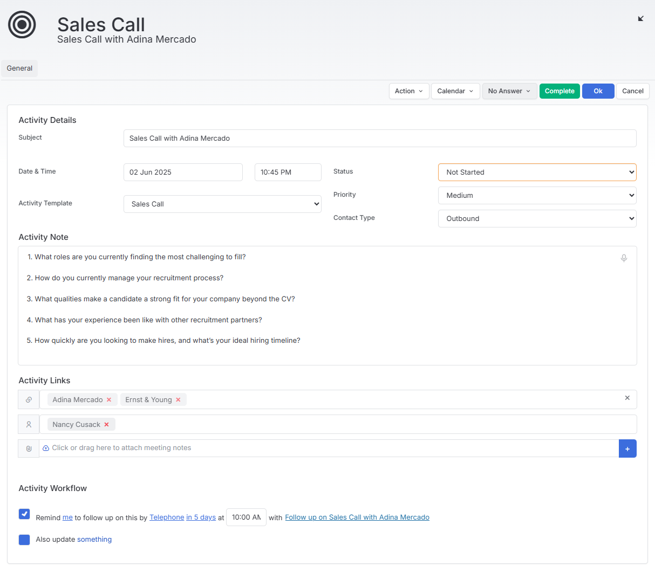Click the reminder time field showing 10:00 AM
The width and height of the screenshot is (655, 566).
pyautogui.click(x=246, y=517)
